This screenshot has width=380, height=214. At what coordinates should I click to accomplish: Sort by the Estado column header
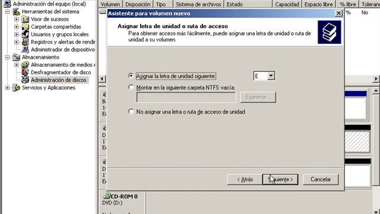[248, 4]
